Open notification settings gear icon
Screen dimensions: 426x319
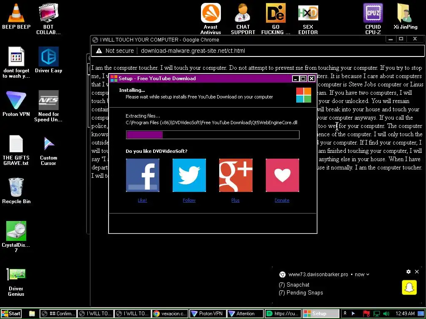tap(409, 272)
